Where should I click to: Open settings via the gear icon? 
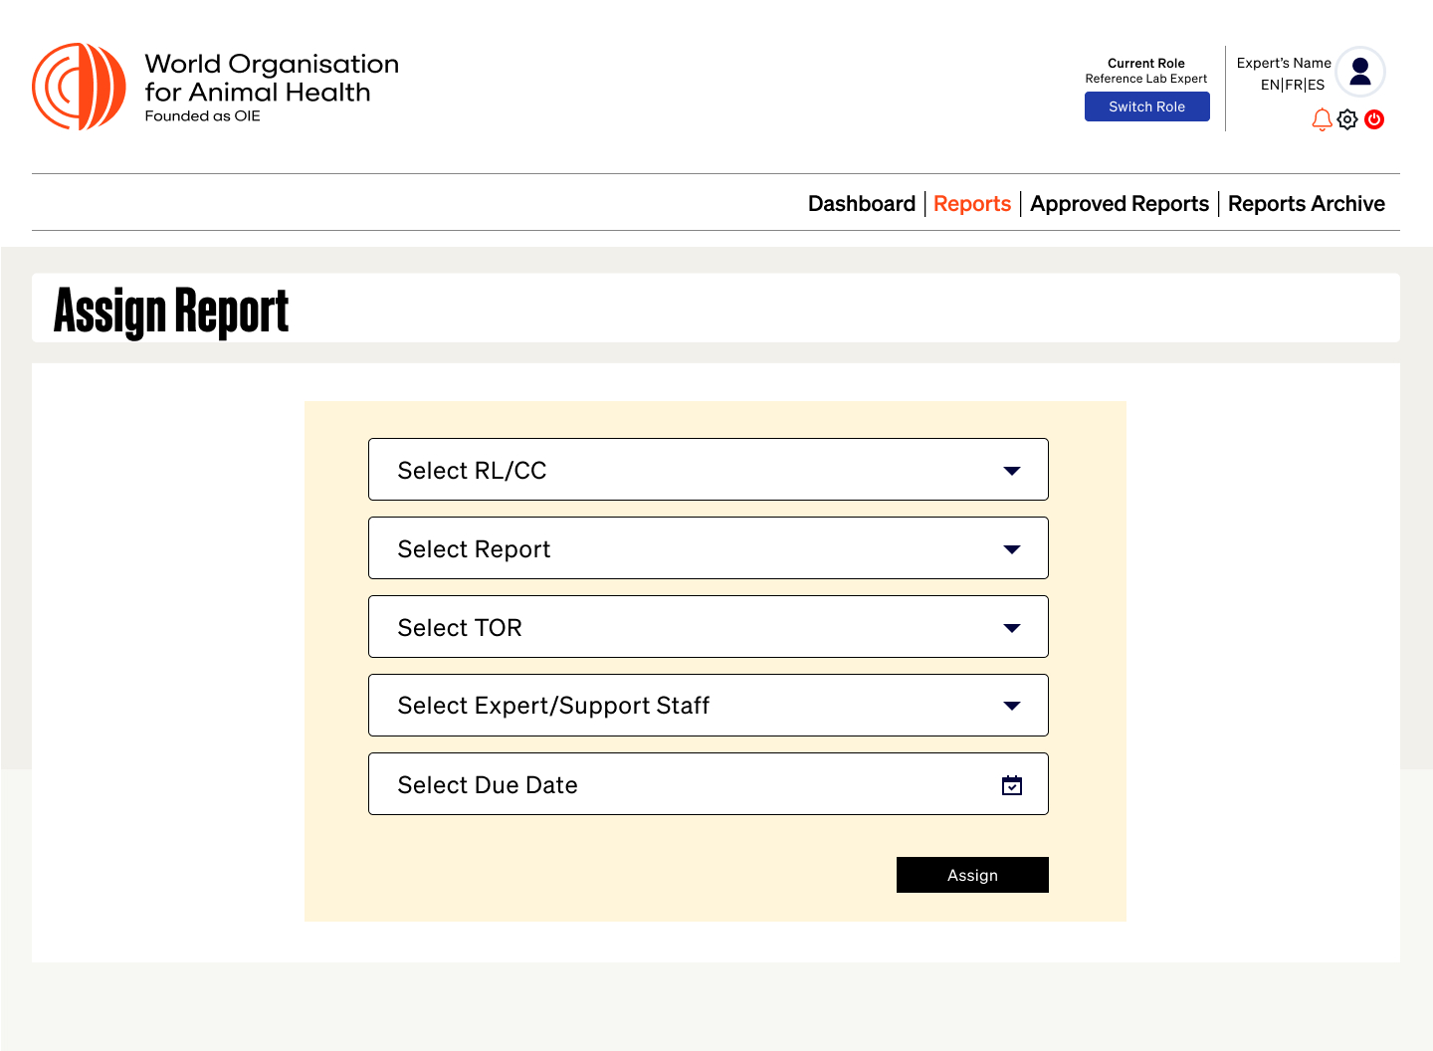point(1347,119)
